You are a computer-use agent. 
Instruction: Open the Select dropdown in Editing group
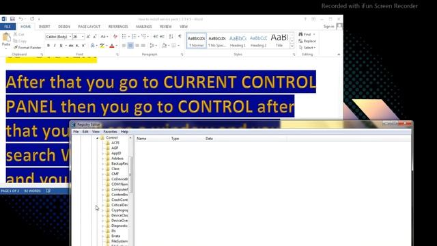coord(307,48)
